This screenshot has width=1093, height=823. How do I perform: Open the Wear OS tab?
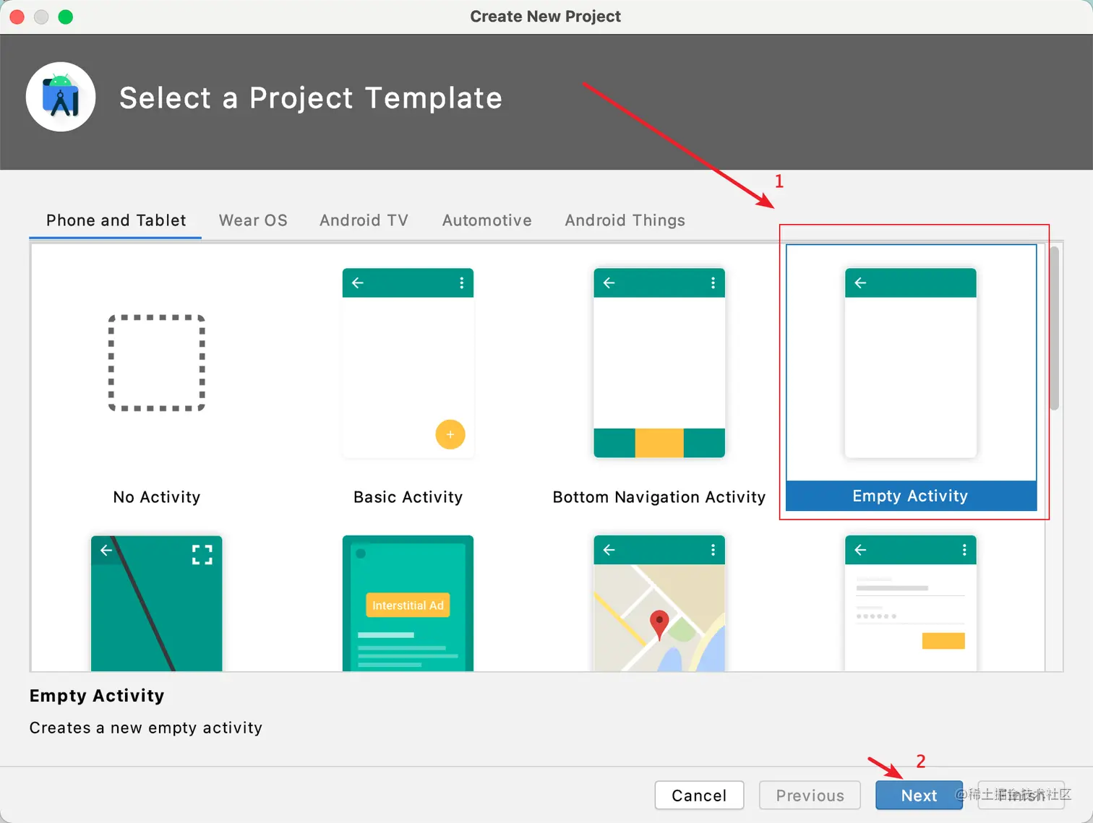(x=253, y=220)
